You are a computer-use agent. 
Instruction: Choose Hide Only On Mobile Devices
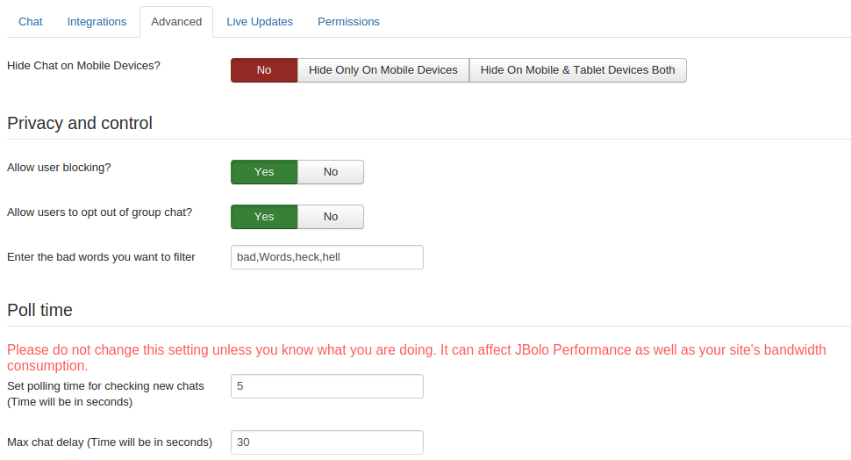383,70
